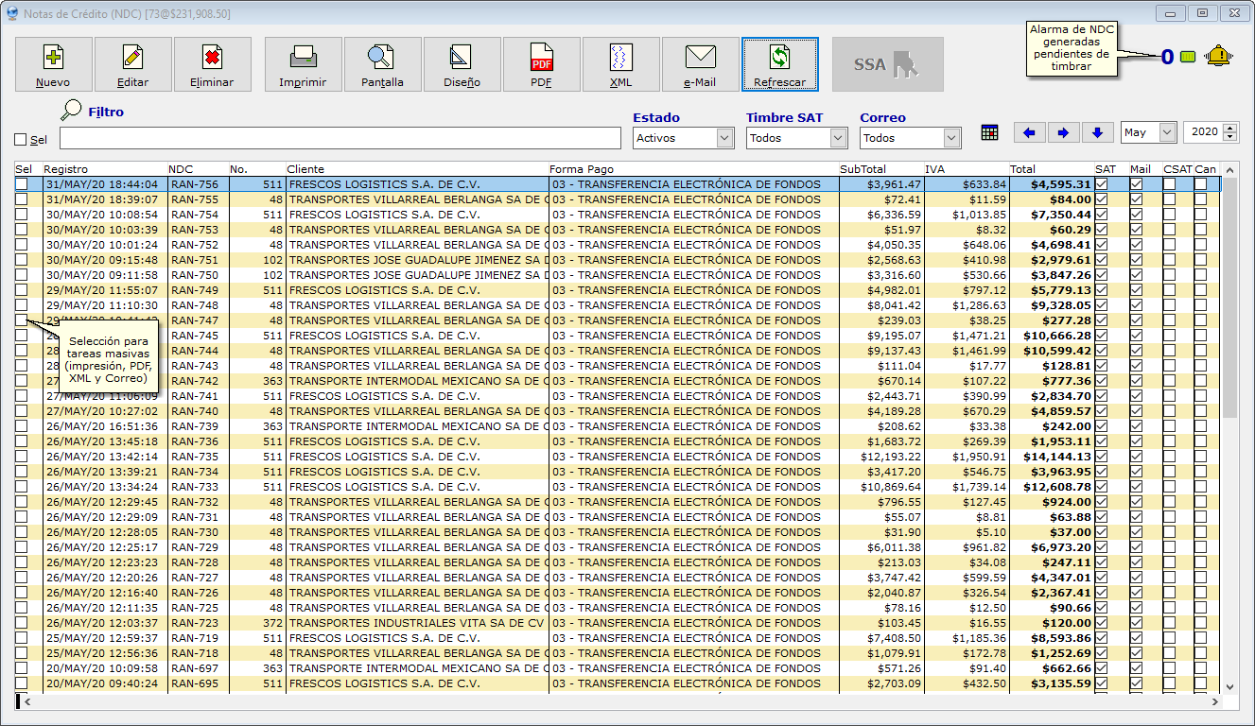The width and height of the screenshot is (1255, 726).
Task: Open the calendar grid icon
Action: tap(989, 132)
